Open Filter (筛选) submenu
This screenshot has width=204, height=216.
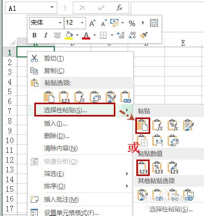pos(80,174)
